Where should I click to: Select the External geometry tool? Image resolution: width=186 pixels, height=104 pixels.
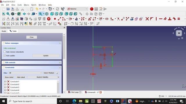click(132, 19)
